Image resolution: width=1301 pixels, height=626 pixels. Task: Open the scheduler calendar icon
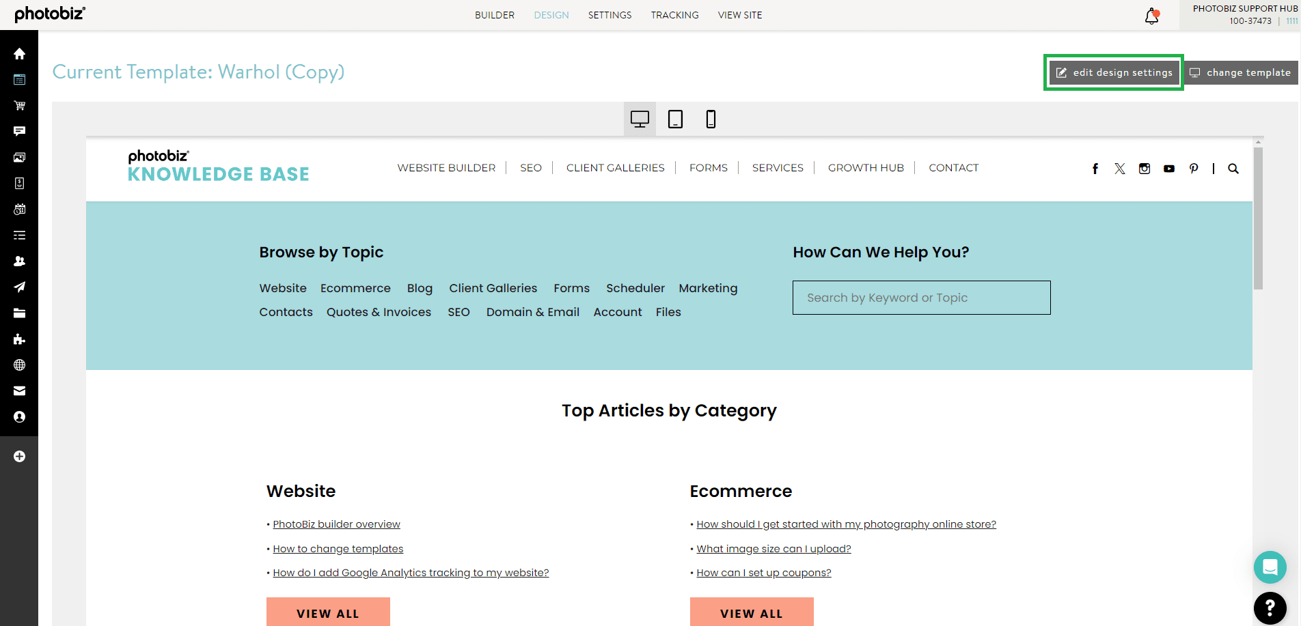point(19,209)
